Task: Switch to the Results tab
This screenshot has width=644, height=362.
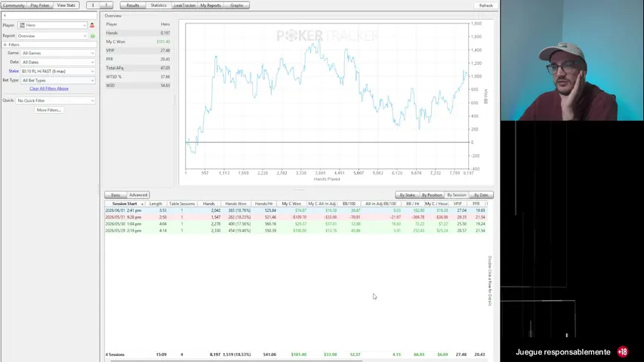Action: 133,5
